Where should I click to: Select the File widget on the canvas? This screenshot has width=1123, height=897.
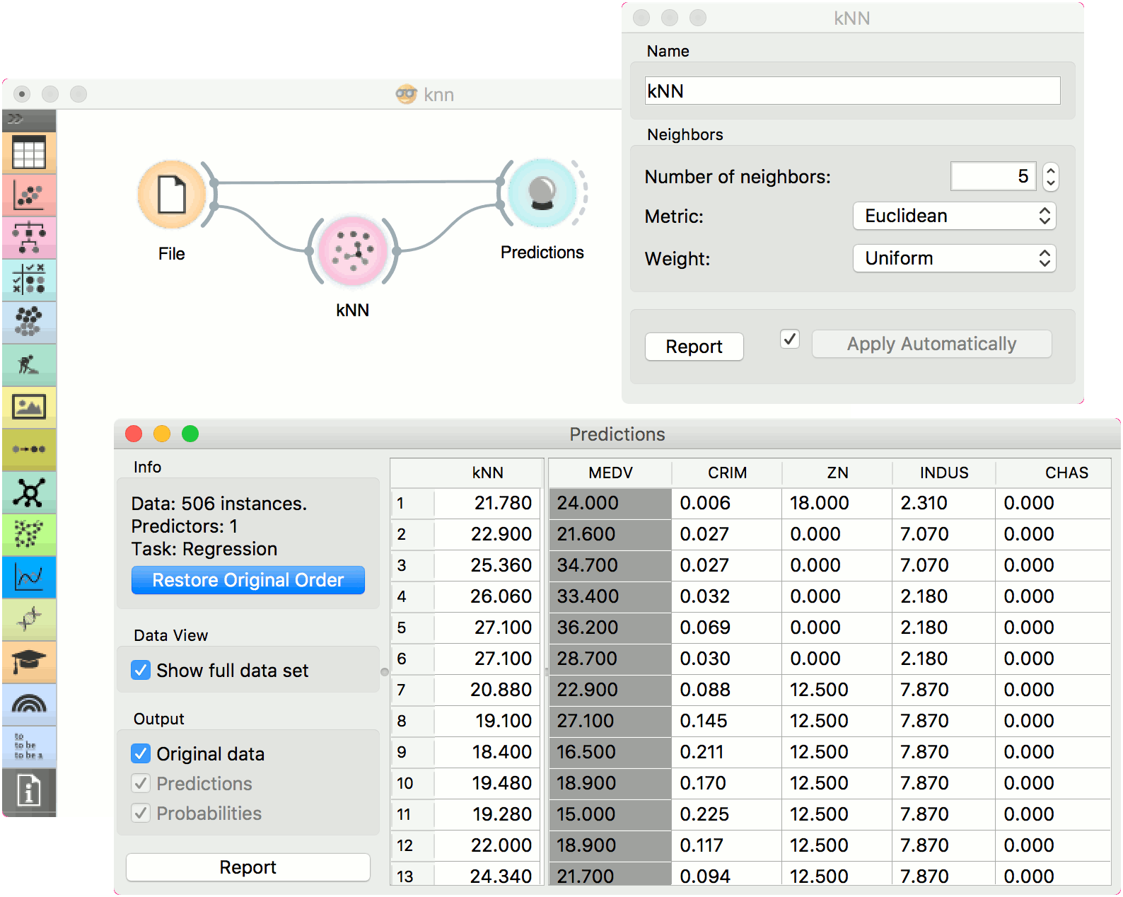[x=172, y=195]
